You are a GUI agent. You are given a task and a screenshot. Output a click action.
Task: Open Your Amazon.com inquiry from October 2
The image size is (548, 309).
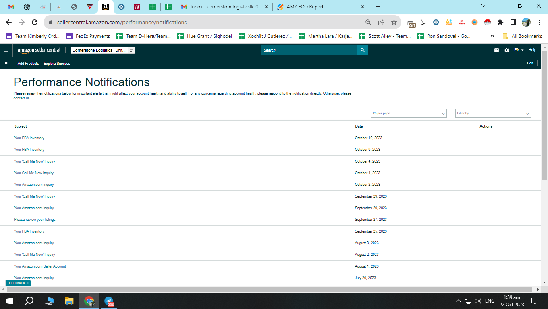tap(34, 185)
